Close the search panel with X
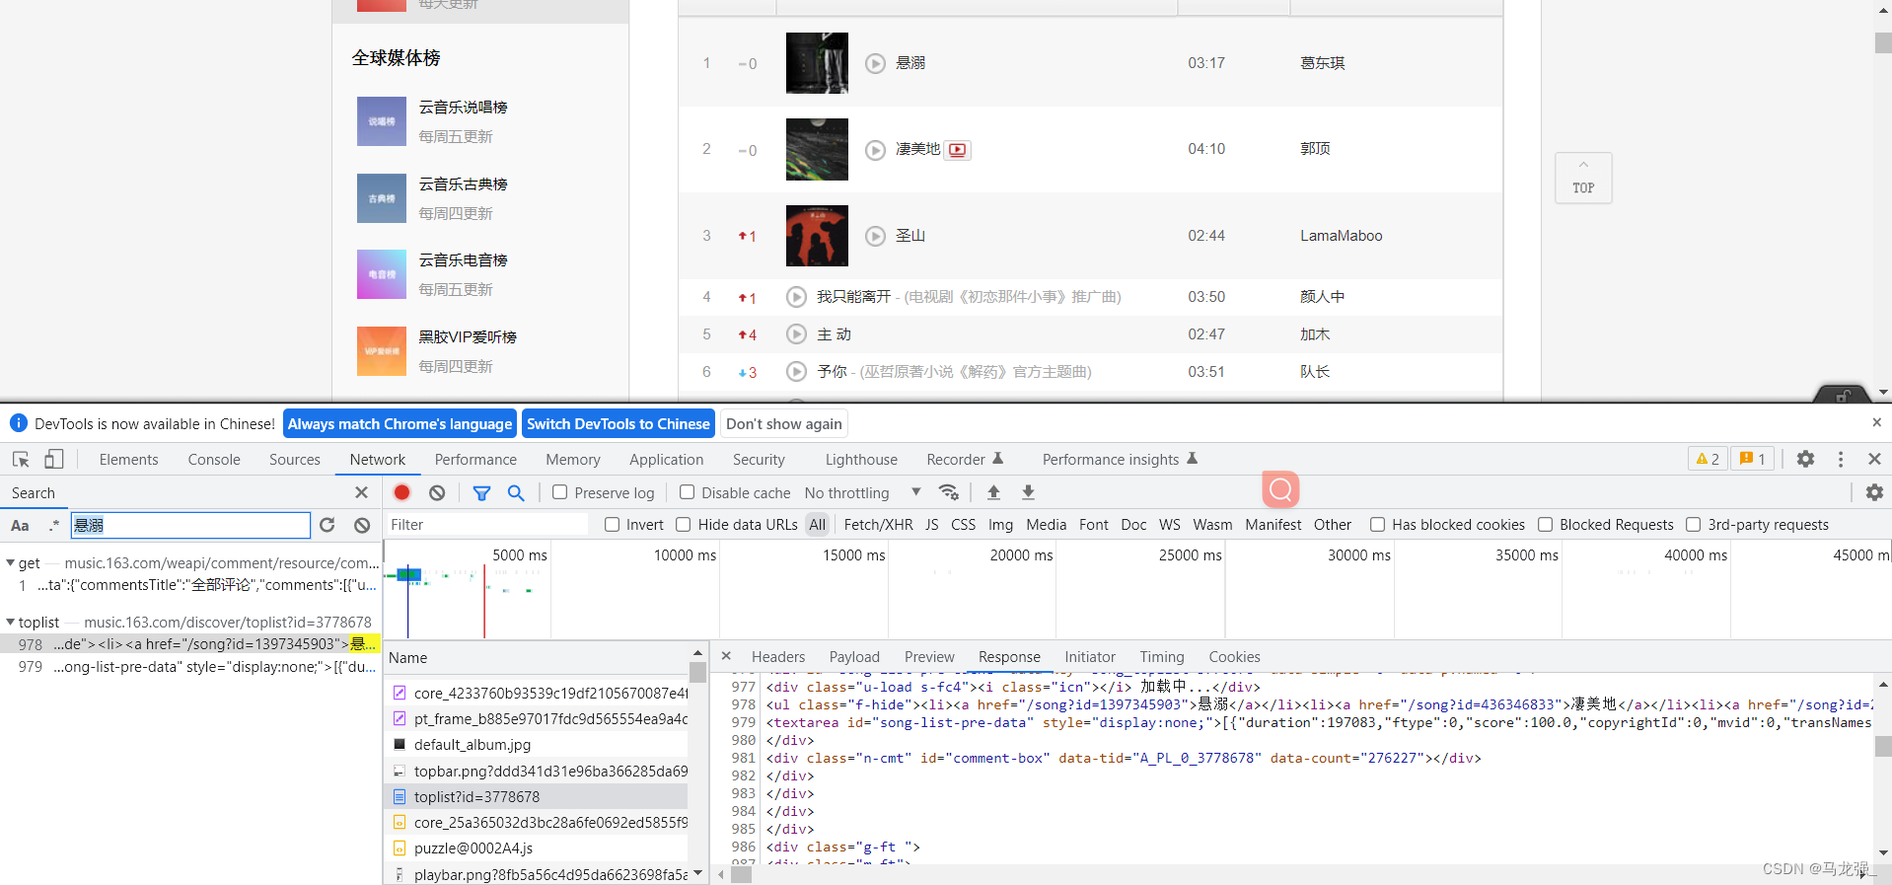 361,492
